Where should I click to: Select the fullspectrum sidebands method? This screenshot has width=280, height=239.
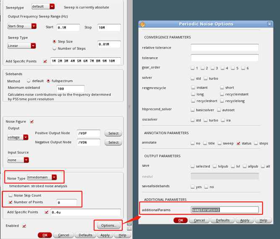[49, 81]
